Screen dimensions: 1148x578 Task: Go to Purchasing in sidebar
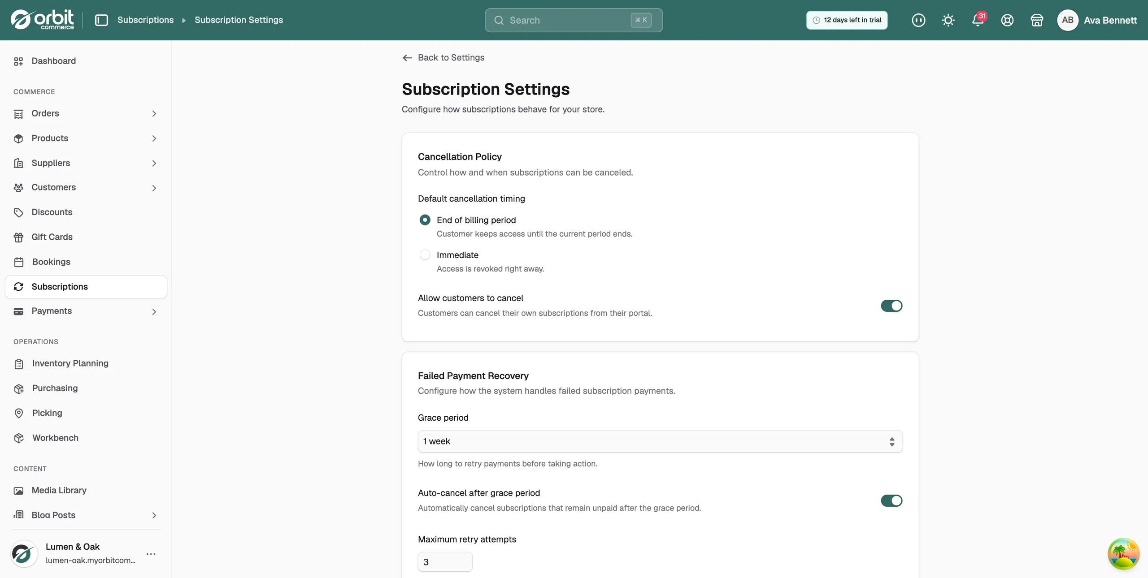tap(86, 388)
